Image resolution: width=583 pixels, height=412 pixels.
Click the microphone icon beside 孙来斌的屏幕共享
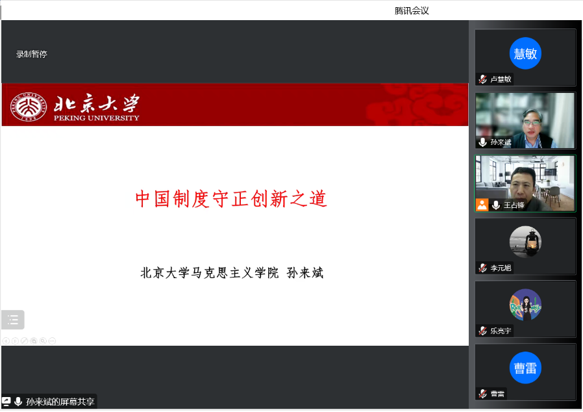[x=18, y=402]
